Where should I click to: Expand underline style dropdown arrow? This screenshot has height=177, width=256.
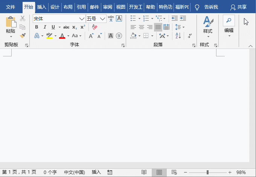point(59,27)
